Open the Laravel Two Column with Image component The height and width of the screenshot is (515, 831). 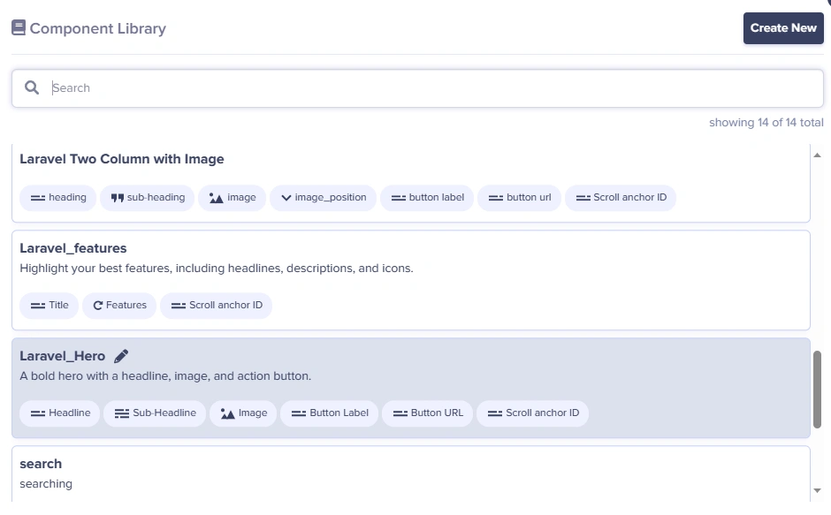coord(411,184)
